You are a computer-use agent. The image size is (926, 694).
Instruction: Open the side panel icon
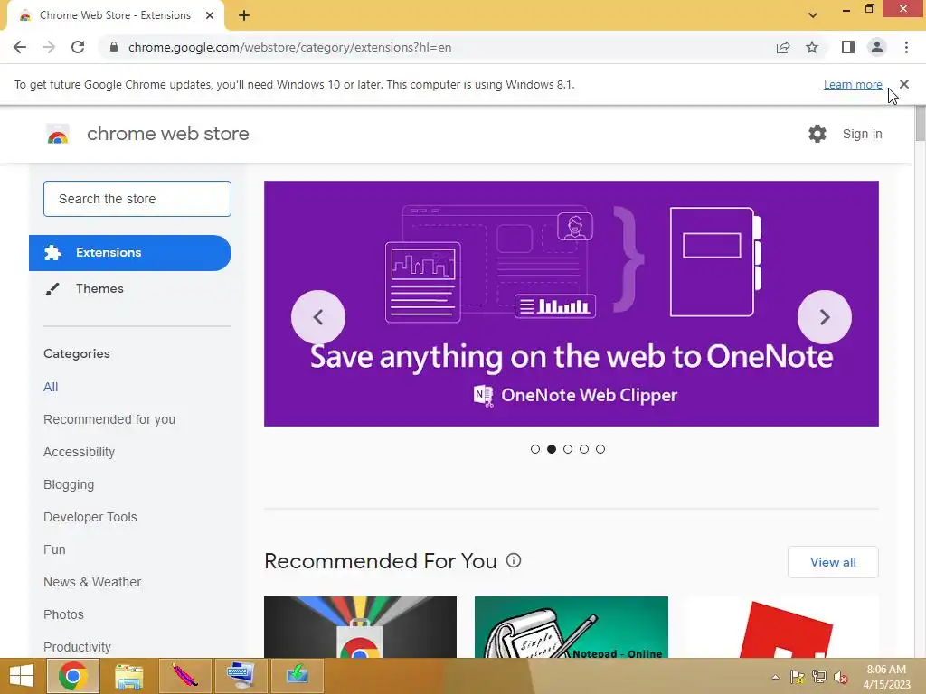848,47
